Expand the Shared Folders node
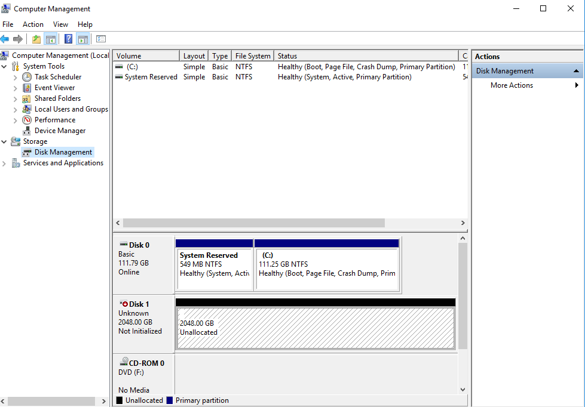The image size is (585, 407). point(16,99)
